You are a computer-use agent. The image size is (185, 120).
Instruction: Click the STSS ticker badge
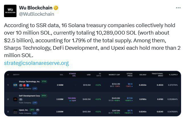pyautogui.click(x=44, y=81)
